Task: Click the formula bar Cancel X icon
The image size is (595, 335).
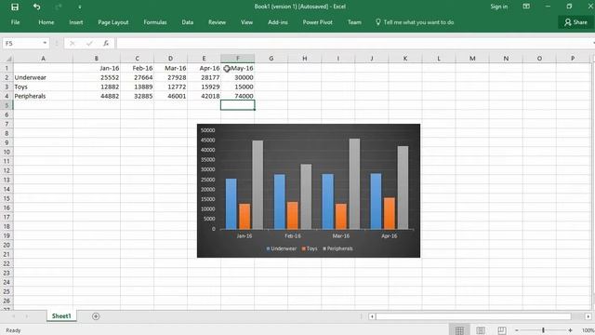Action: pyautogui.click(x=73, y=44)
